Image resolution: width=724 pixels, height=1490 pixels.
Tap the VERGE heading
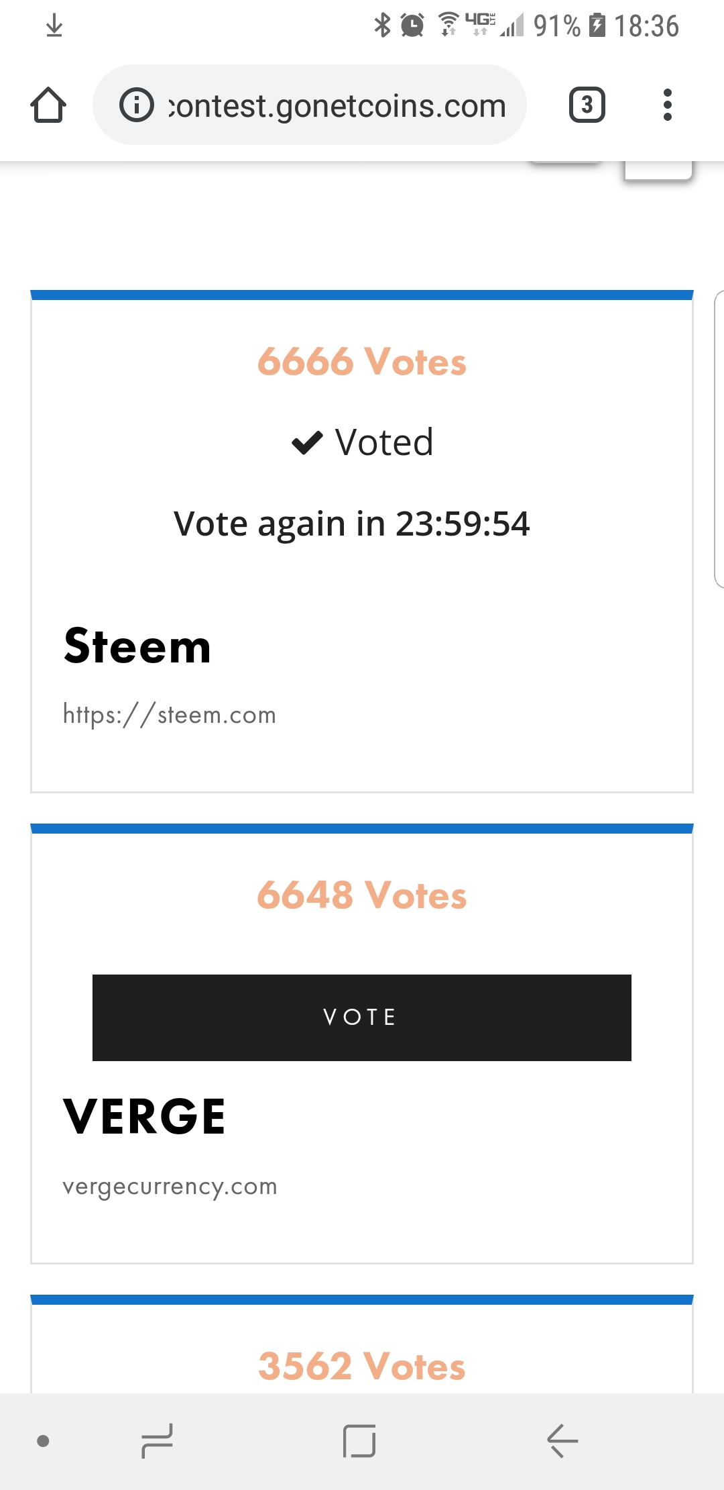click(144, 1117)
